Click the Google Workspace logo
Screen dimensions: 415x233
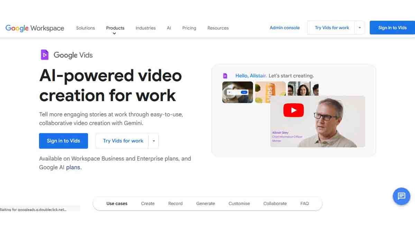pyautogui.click(x=35, y=28)
